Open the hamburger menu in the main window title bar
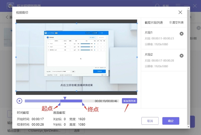The image size is (201, 135). (178, 5)
